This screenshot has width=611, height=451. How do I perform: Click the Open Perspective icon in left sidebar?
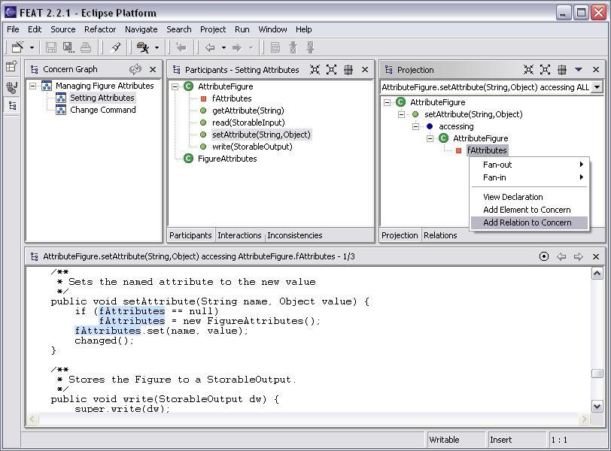(x=12, y=66)
